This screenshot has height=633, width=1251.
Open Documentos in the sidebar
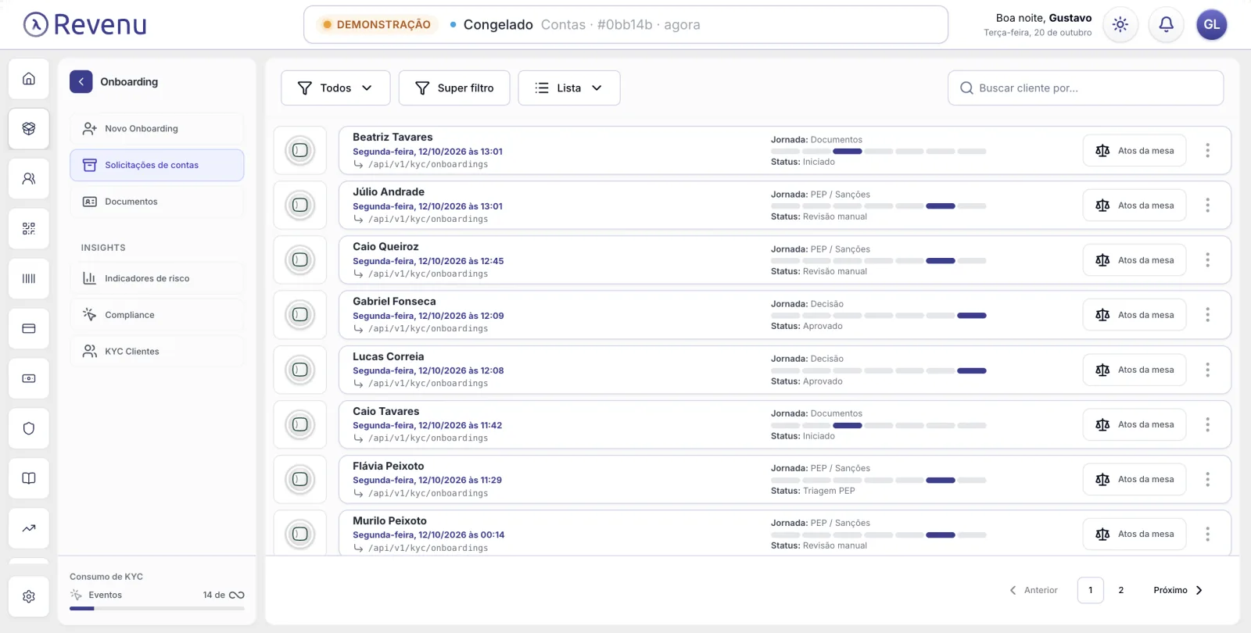click(x=156, y=202)
